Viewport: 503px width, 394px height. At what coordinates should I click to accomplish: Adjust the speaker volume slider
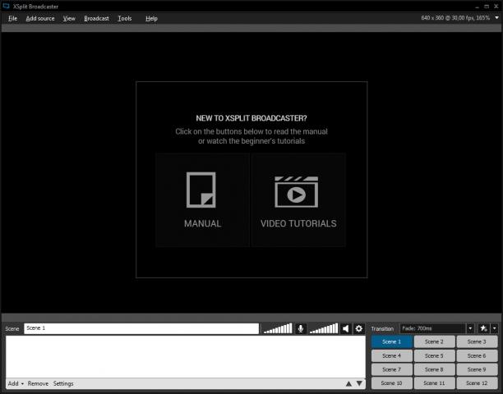tap(324, 328)
